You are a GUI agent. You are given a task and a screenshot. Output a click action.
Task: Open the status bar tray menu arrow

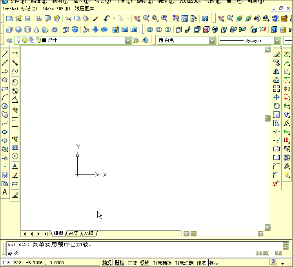click(282, 263)
